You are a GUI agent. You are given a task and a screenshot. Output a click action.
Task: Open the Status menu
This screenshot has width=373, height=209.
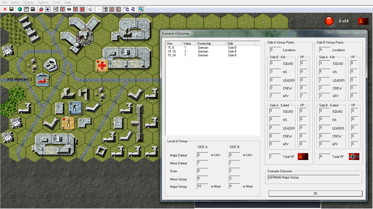click(15, 2)
